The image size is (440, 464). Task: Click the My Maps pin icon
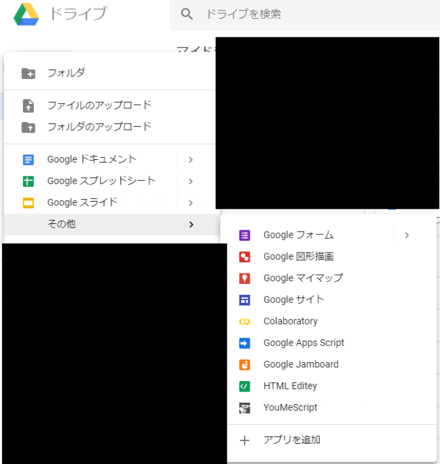pyautogui.click(x=245, y=279)
